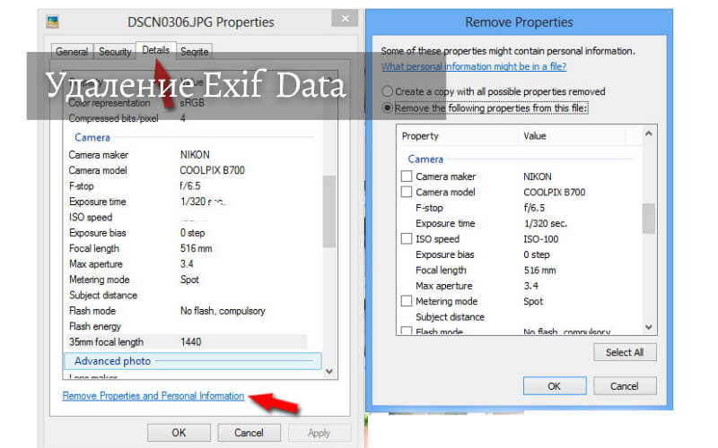Select Exposure bias row in Remove Properties list
The image size is (718, 448).
coord(520,254)
